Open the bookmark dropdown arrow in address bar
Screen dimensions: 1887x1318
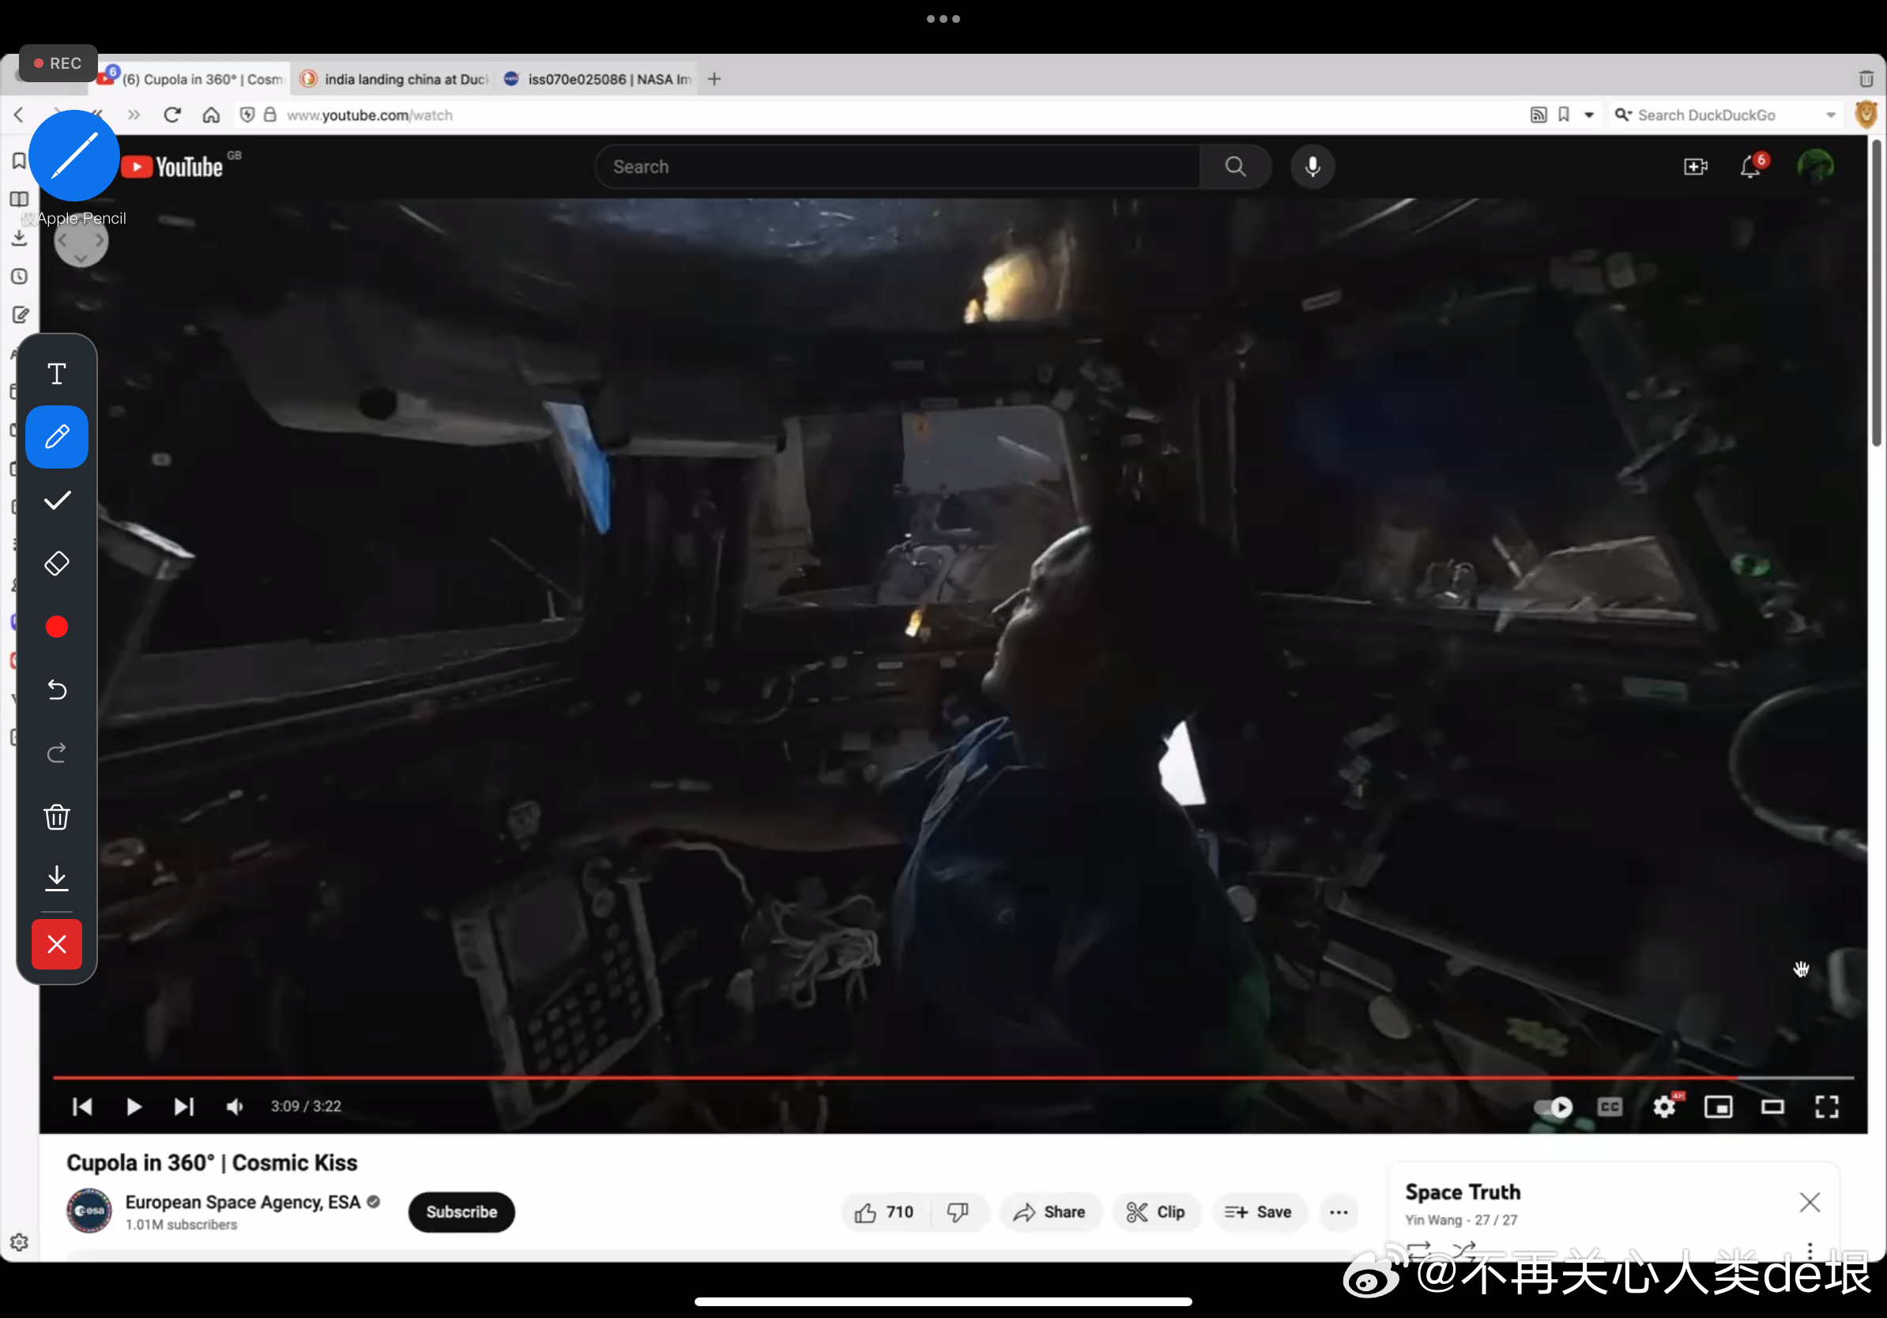tap(1588, 115)
